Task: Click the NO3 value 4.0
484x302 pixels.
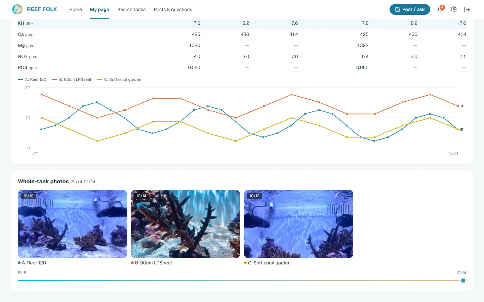Action: pyautogui.click(x=197, y=56)
